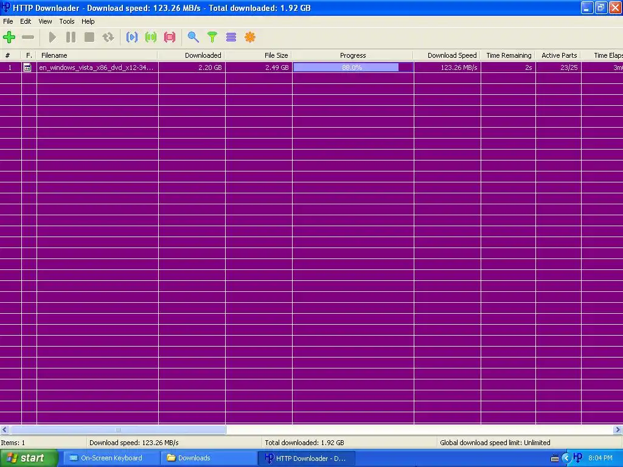Click the purple Global Download Speed Limit icon
This screenshot has width=623, height=467.
pos(231,37)
